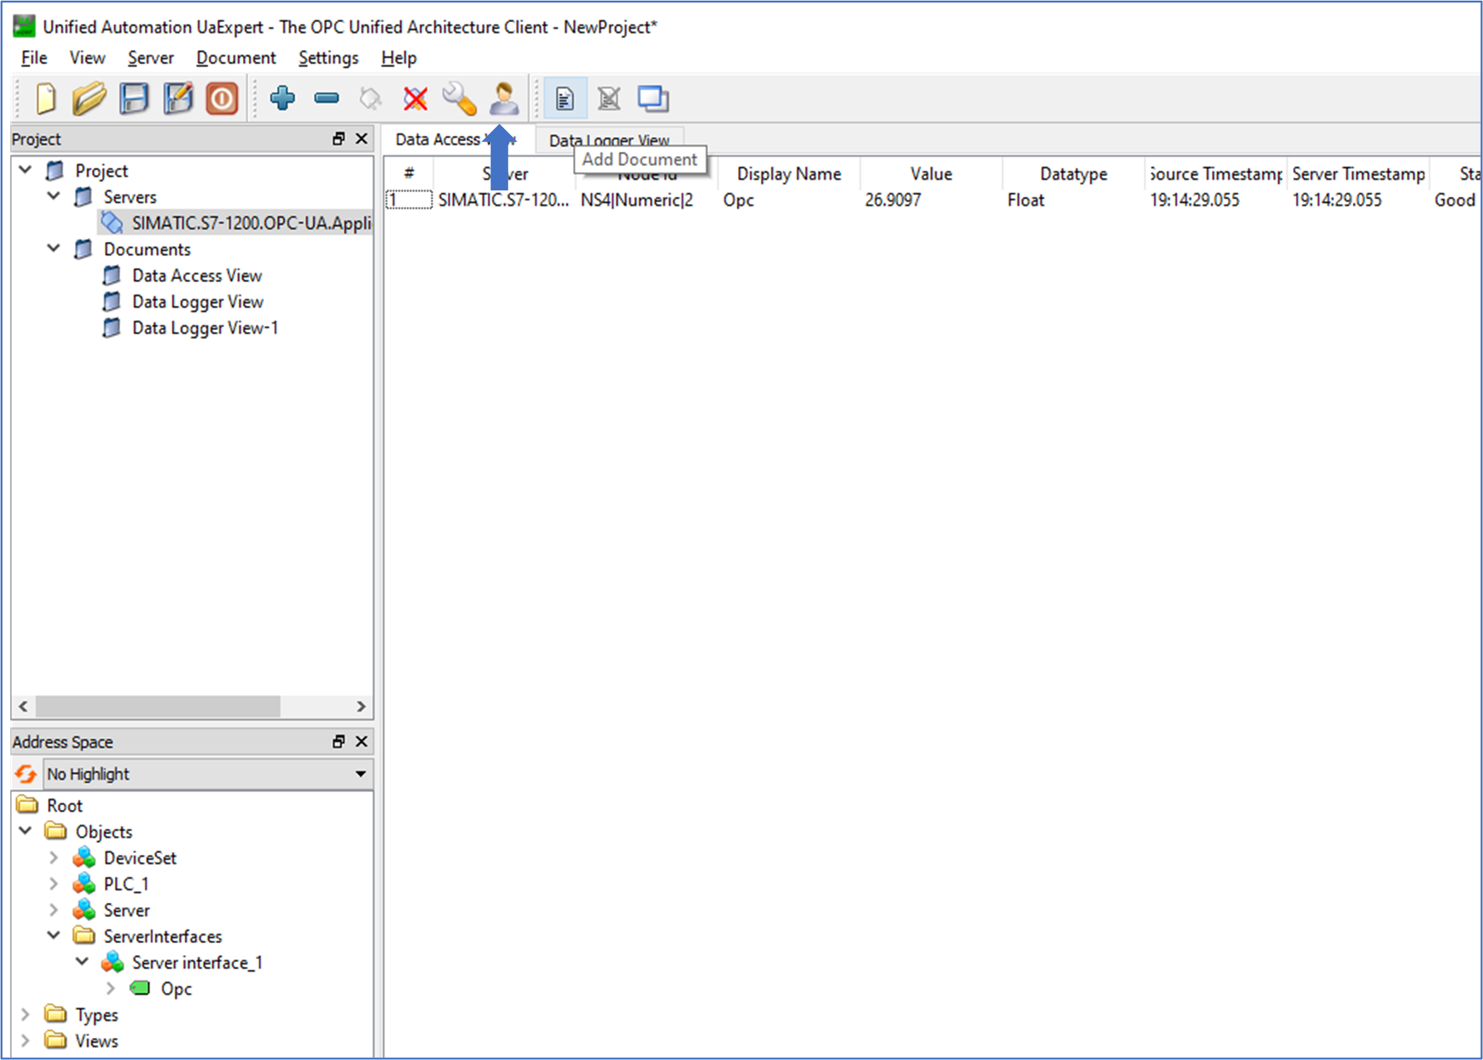
Task: Click the Save Project floppy icon
Action: coord(134,99)
